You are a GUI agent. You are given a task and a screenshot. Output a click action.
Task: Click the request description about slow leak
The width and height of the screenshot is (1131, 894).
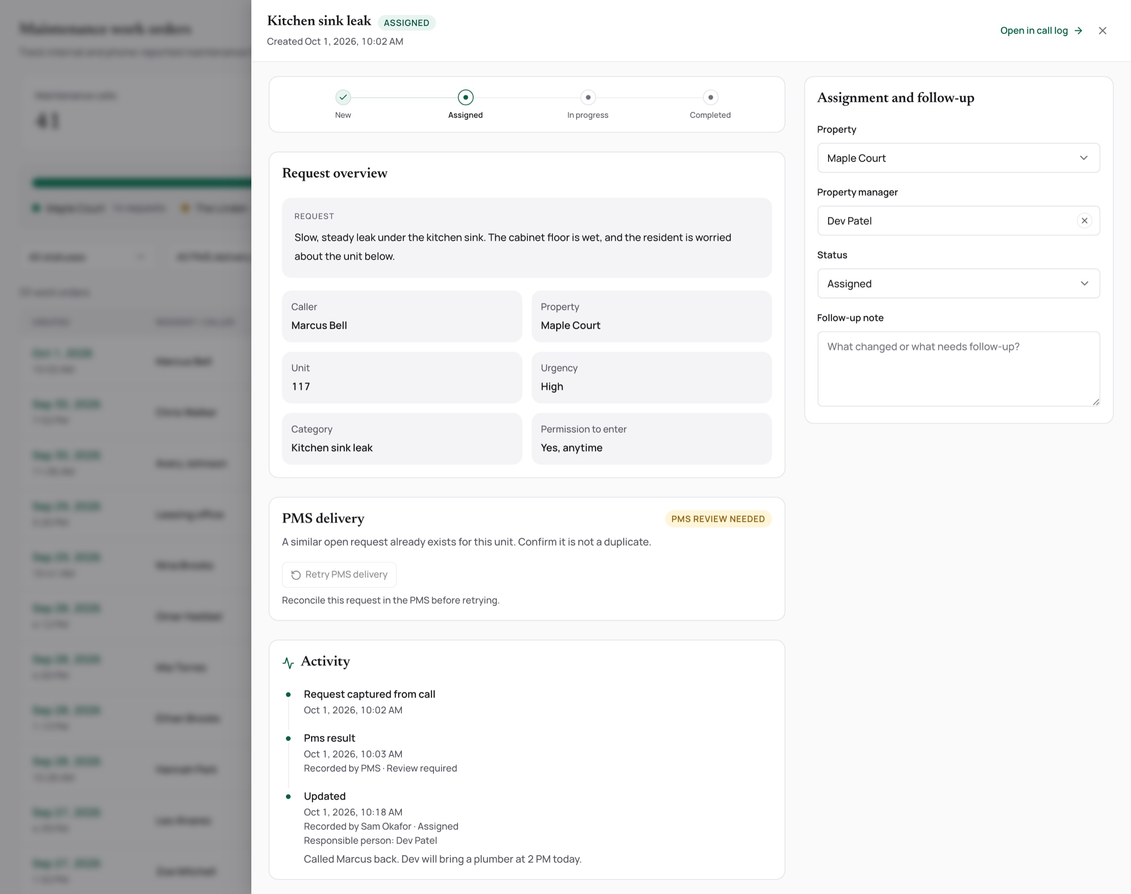coord(513,247)
